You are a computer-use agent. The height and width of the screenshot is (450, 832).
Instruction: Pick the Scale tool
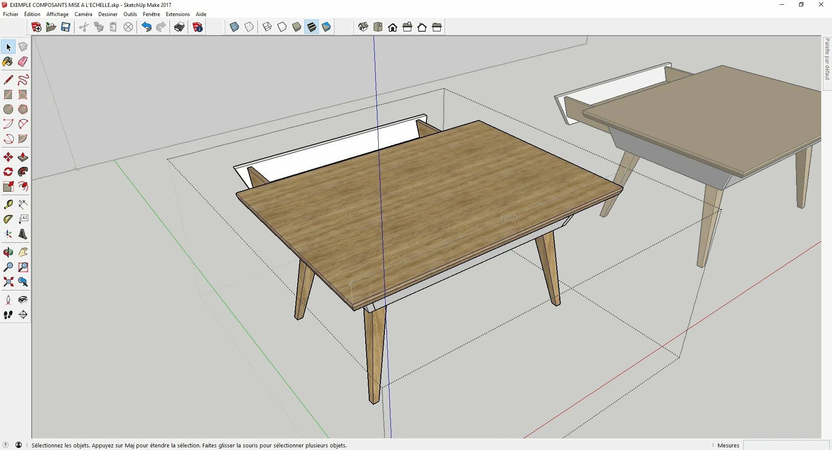click(8, 186)
